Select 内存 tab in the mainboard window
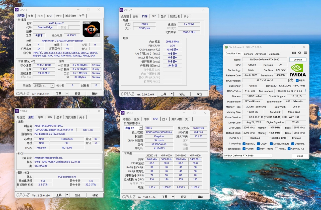This screenshot has height=210, width=321. pos(40,117)
